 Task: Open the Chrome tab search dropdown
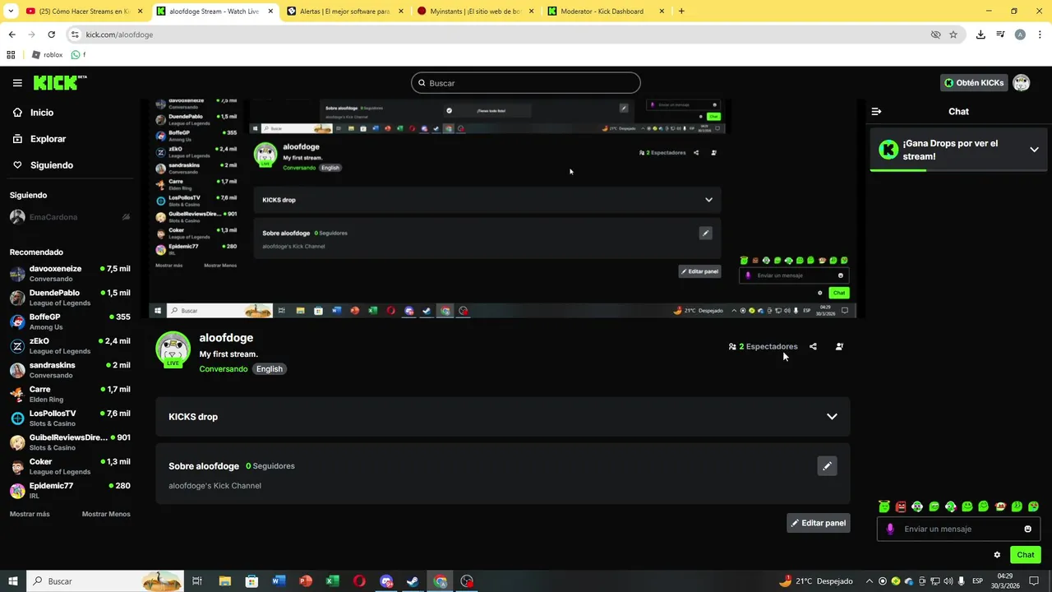coord(11,12)
